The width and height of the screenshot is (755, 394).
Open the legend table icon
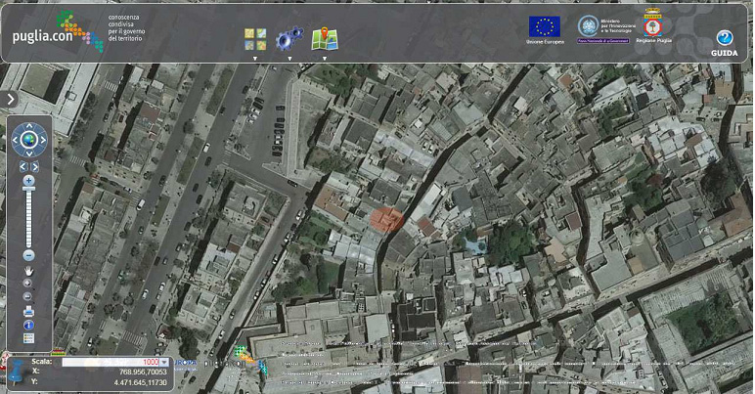(29, 338)
